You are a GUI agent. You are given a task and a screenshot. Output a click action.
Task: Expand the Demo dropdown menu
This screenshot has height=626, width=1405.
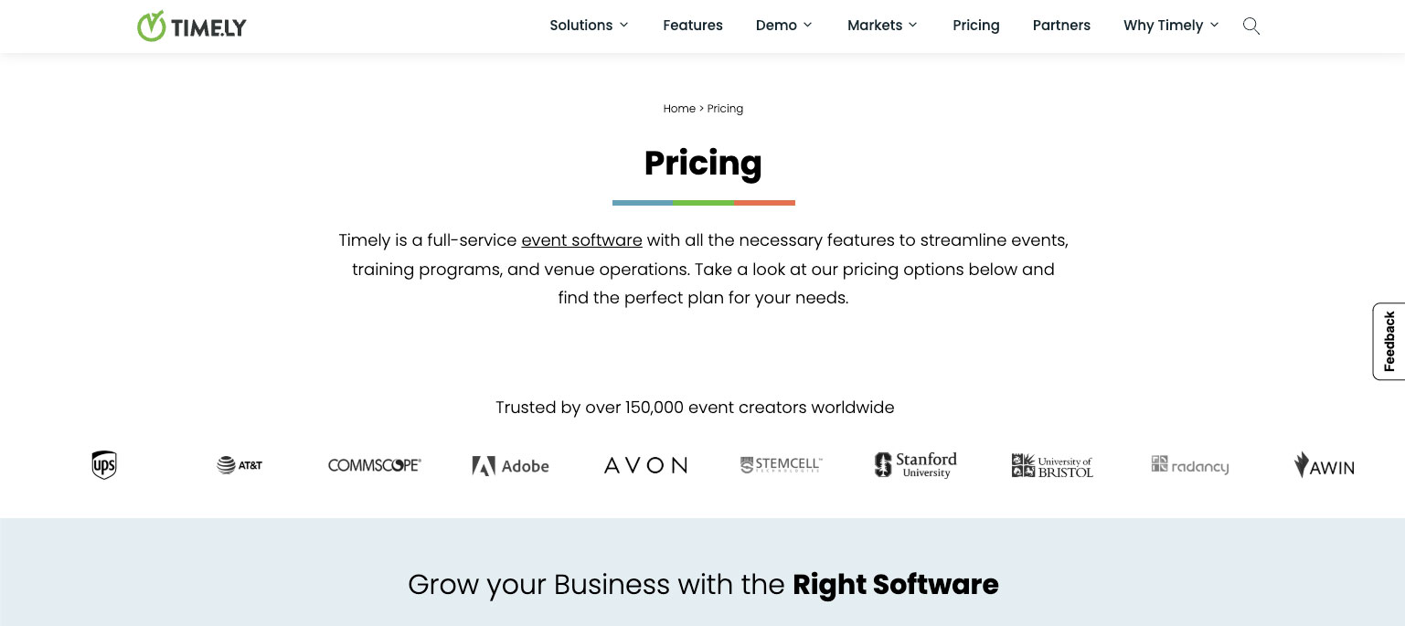click(x=783, y=26)
